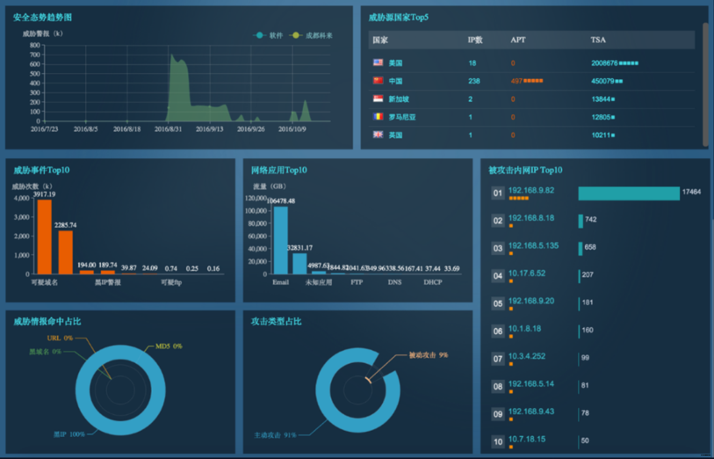Screen dimensions: 714x459
Task: Open IP address 192.168.5.135
Action: click(533, 245)
